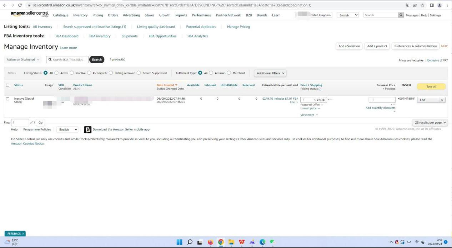
Task: Open Task View from the taskbar
Action: click(200, 242)
